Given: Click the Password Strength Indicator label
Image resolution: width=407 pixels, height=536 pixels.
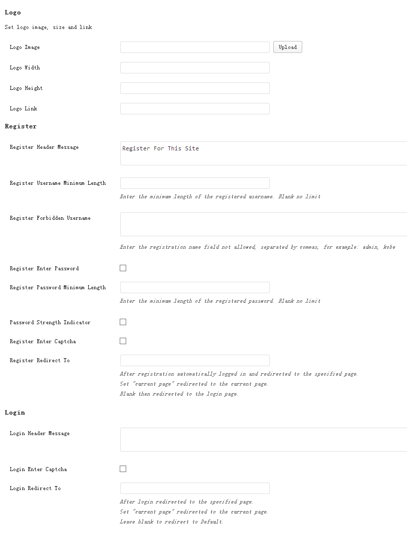Looking at the screenshot, I should pos(50,323).
